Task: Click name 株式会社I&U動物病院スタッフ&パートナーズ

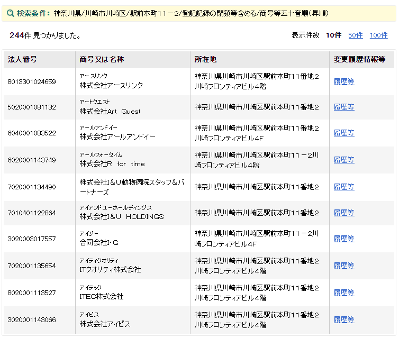Action: tap(132, 187)
